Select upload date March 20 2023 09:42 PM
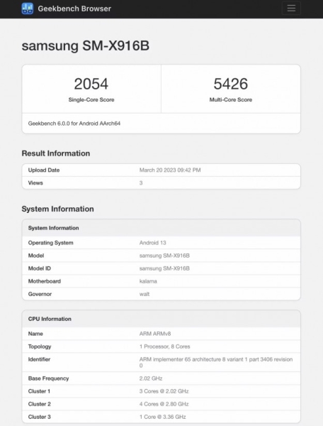 point(170,170)
